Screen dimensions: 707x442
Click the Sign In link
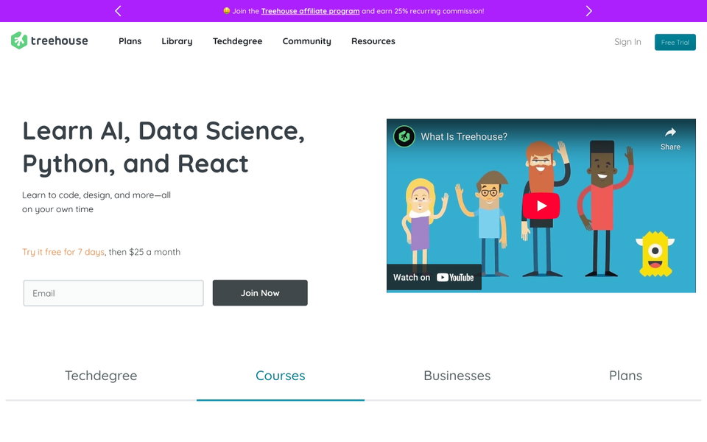(x=627, y=42)
